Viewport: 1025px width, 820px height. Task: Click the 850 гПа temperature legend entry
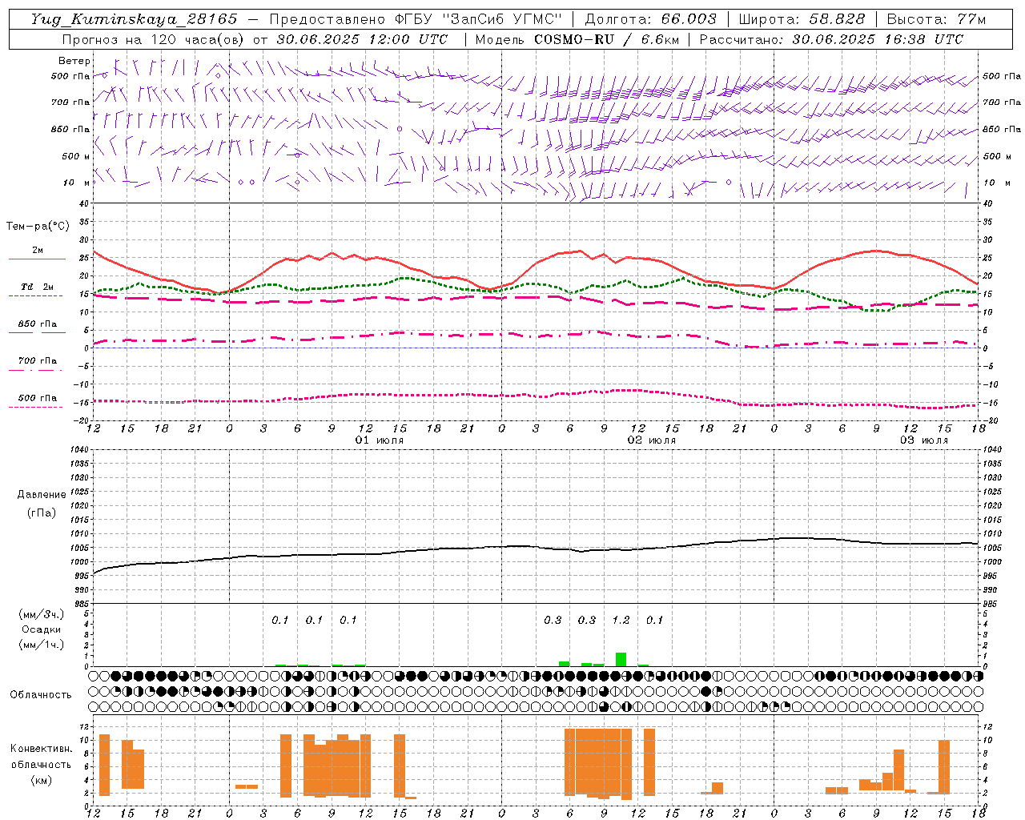(37, 324)
